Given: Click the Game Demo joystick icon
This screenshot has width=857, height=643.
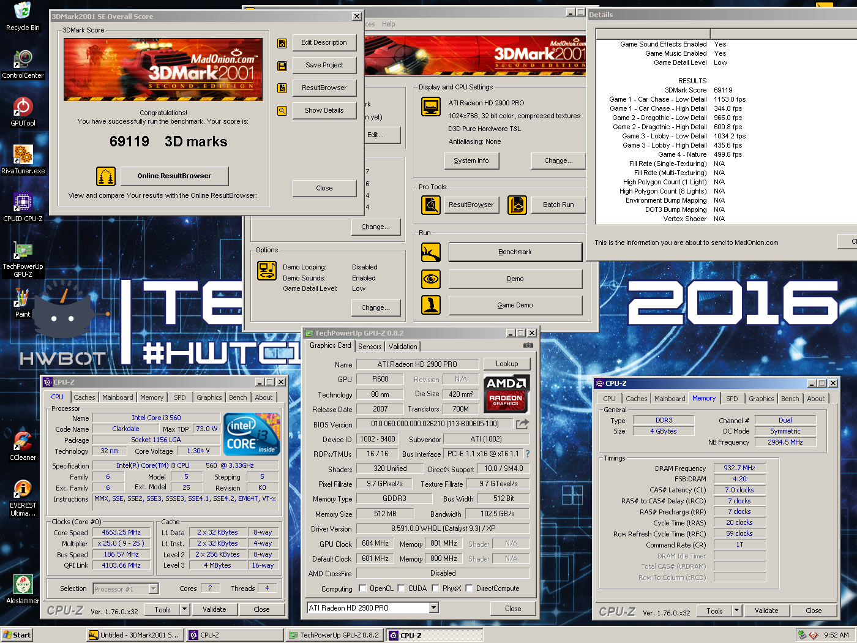Looking at the screenshot, I should [431, 305].
